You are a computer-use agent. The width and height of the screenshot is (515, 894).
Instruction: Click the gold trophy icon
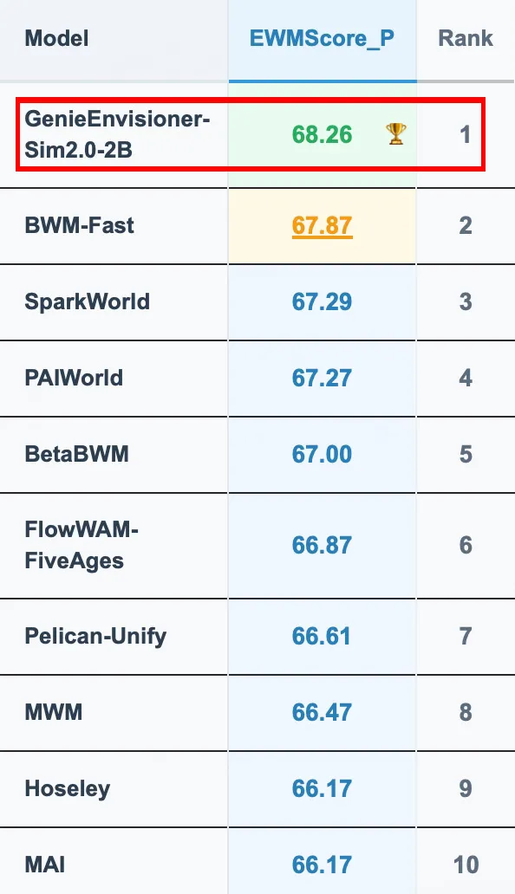[x=396, y=134]
